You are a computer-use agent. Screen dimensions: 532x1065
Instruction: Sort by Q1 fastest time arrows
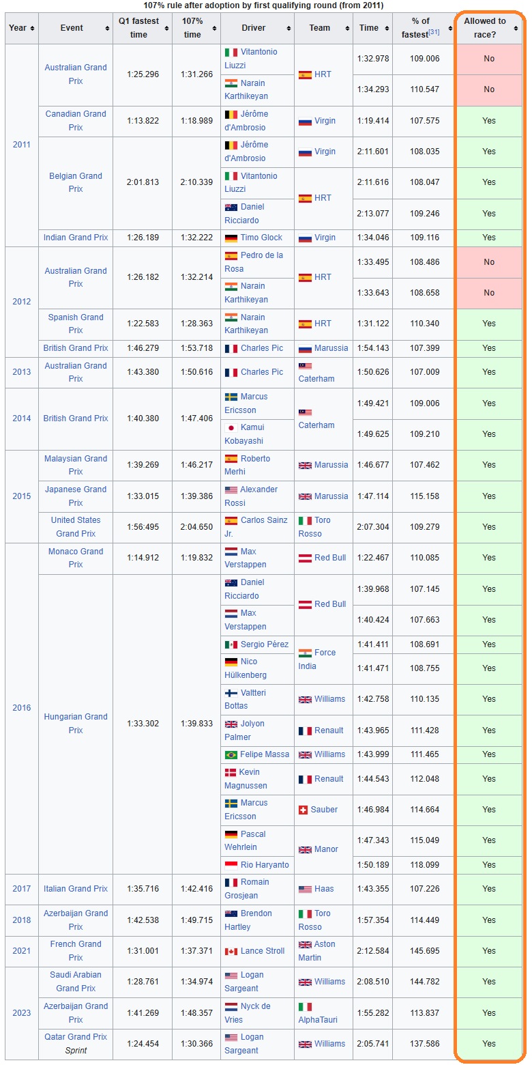[x=166, y=29]
